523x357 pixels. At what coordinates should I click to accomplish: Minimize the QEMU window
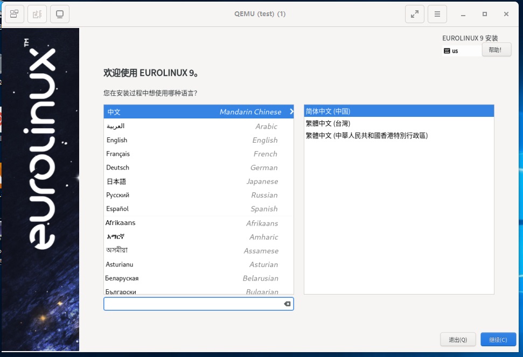tap(463, 15)
